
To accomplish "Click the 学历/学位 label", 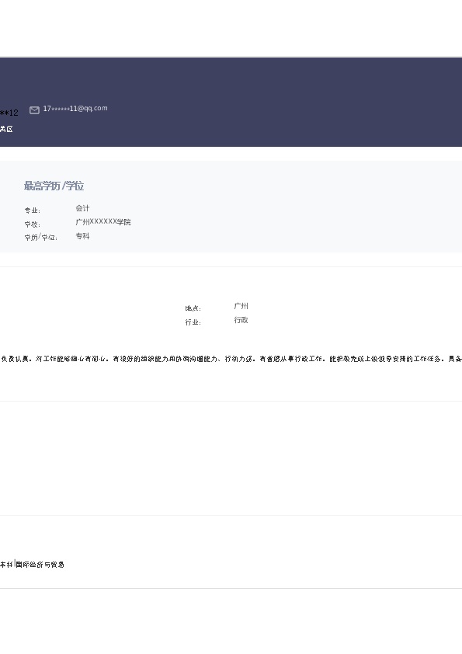I will click(41, 238).
